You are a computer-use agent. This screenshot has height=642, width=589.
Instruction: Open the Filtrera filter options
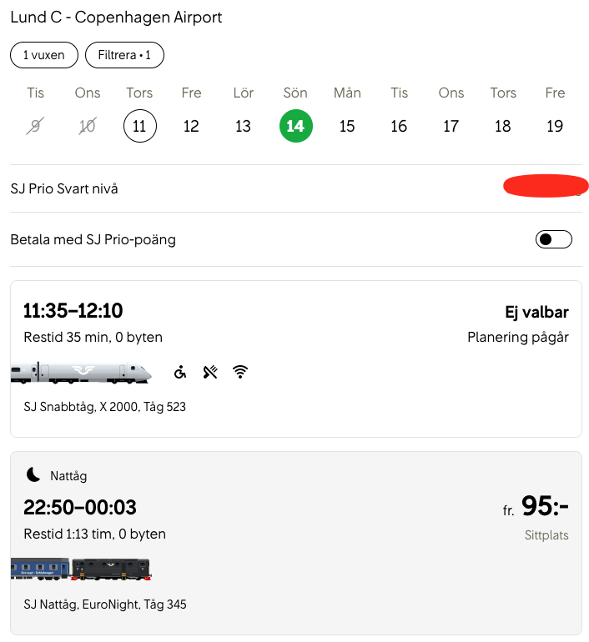pos(124,55)
